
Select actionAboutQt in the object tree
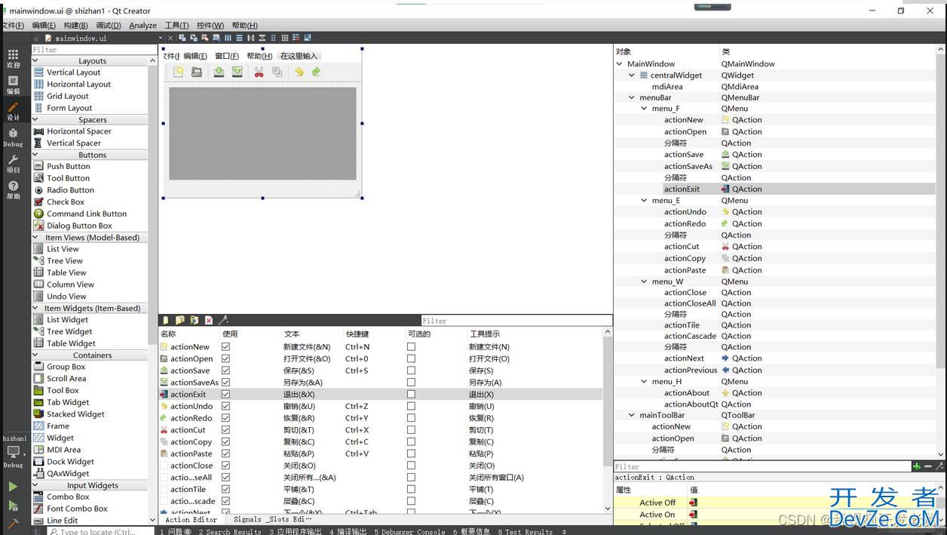click(x=691, y=404)
